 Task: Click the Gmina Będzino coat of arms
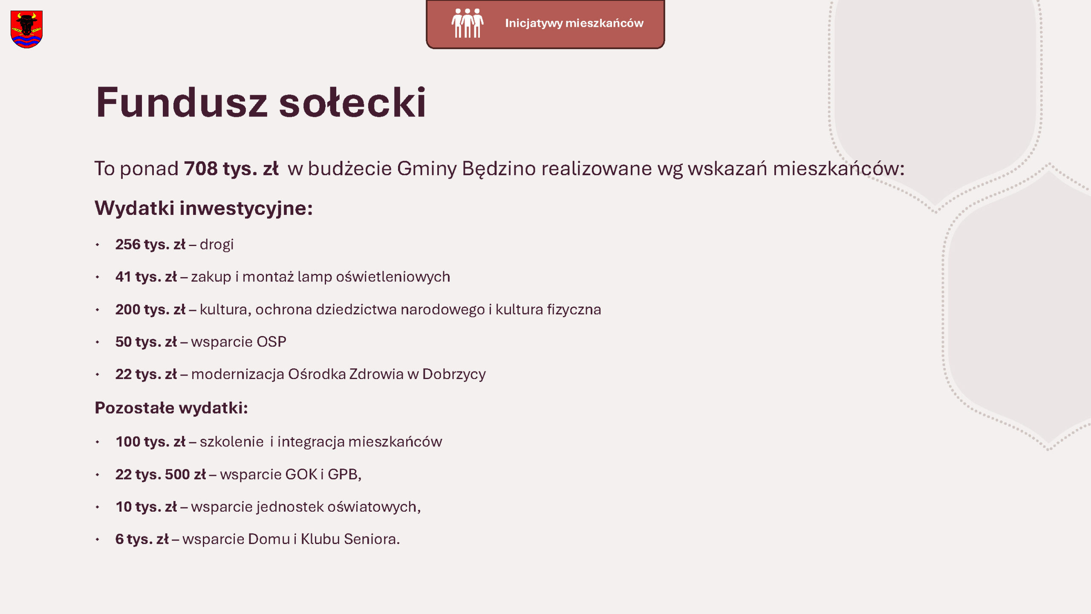point(26,29)
